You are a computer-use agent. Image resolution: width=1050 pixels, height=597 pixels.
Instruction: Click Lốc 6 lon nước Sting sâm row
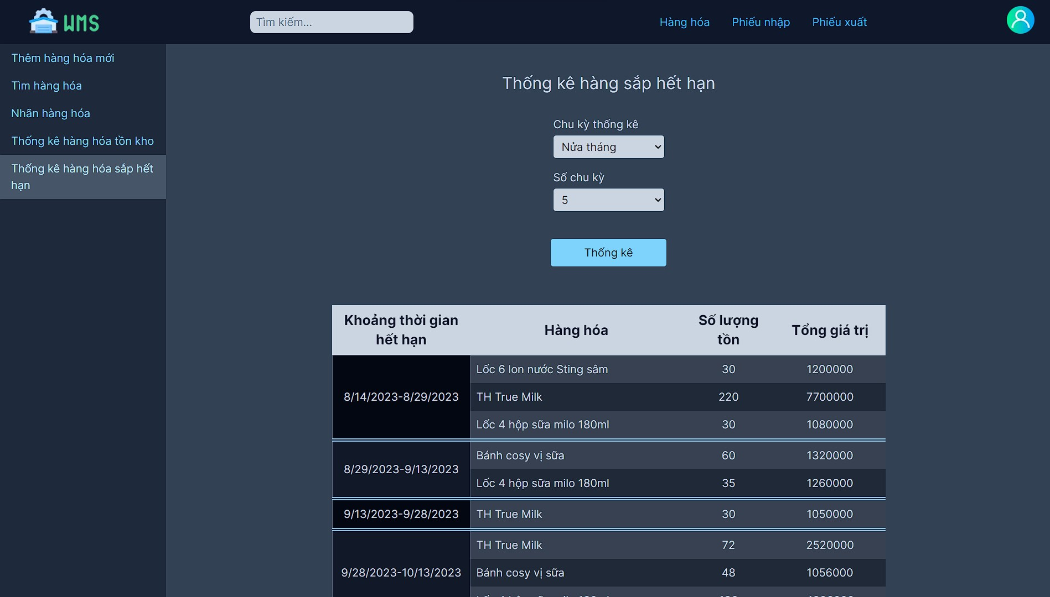(677, 369)
